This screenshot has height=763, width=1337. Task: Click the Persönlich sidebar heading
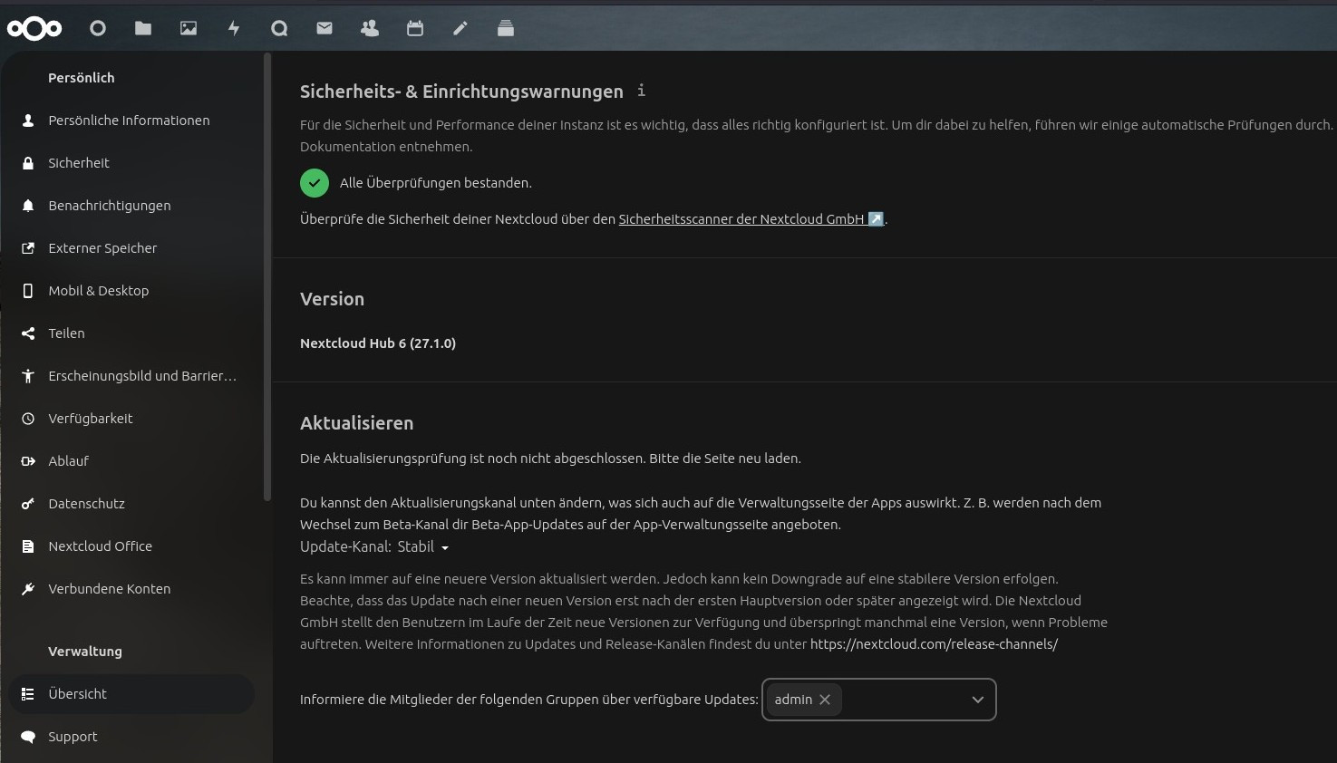(82, 78)
